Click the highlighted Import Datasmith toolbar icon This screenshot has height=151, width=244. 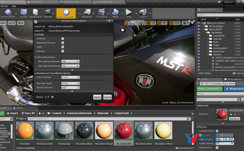pos(66,13)
